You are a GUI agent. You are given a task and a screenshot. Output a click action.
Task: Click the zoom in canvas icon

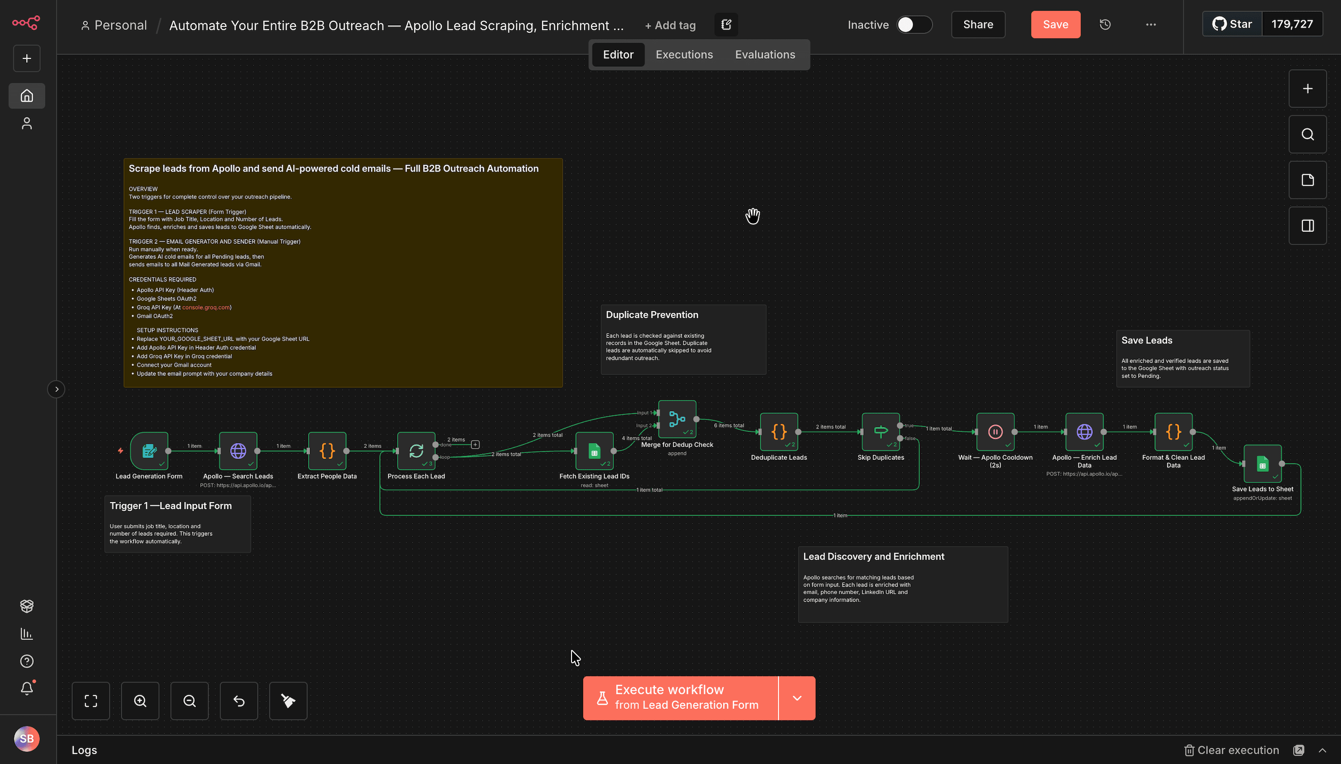(140, 701)
